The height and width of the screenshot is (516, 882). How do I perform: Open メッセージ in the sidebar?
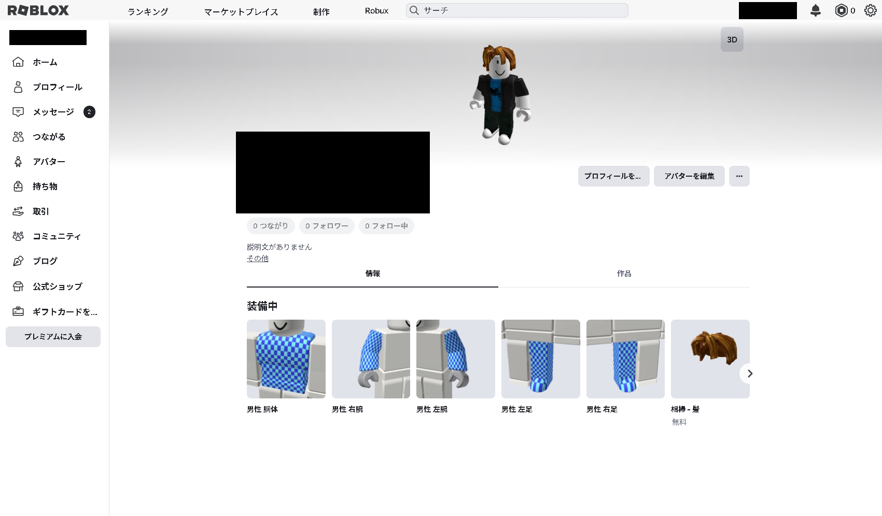(53, 112)
